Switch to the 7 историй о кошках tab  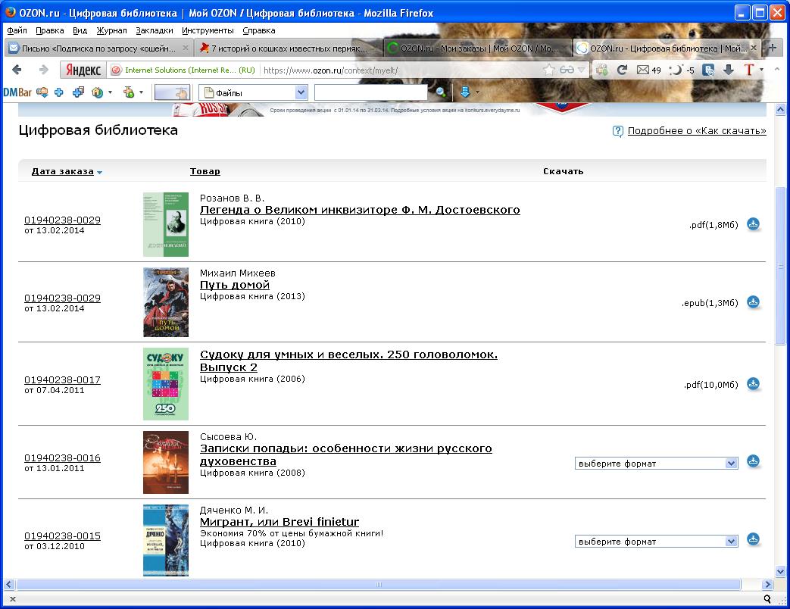tap(288, 48)
